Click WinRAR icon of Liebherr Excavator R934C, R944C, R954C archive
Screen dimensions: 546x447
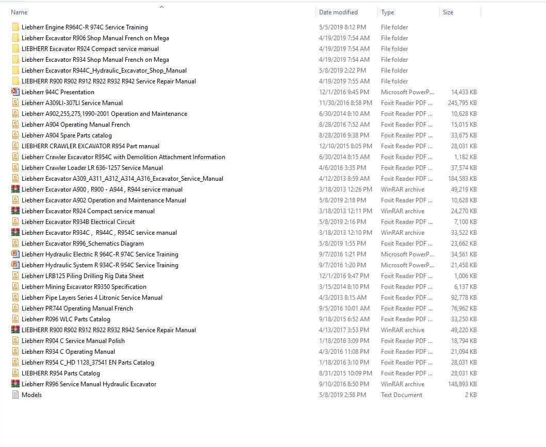(15, 232)
